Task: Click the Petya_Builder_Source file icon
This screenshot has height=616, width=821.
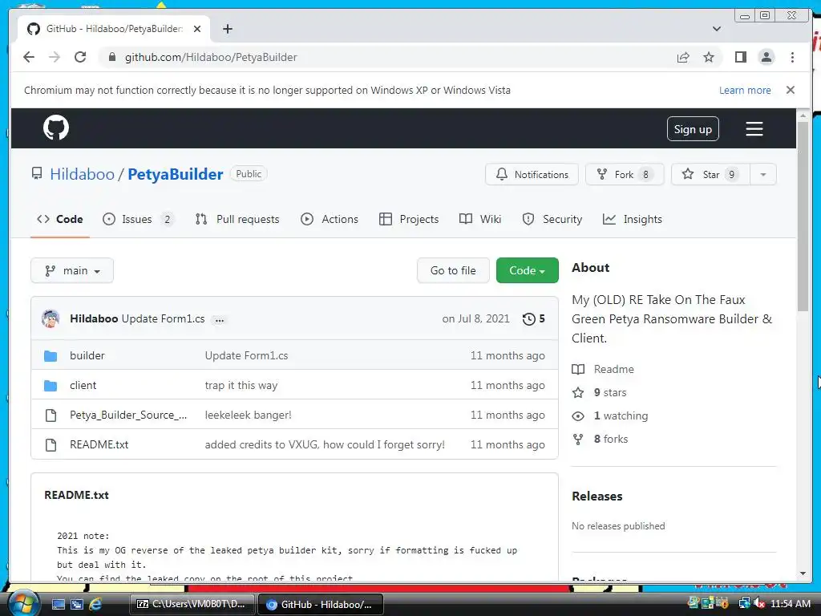Action: click(51, 415)
